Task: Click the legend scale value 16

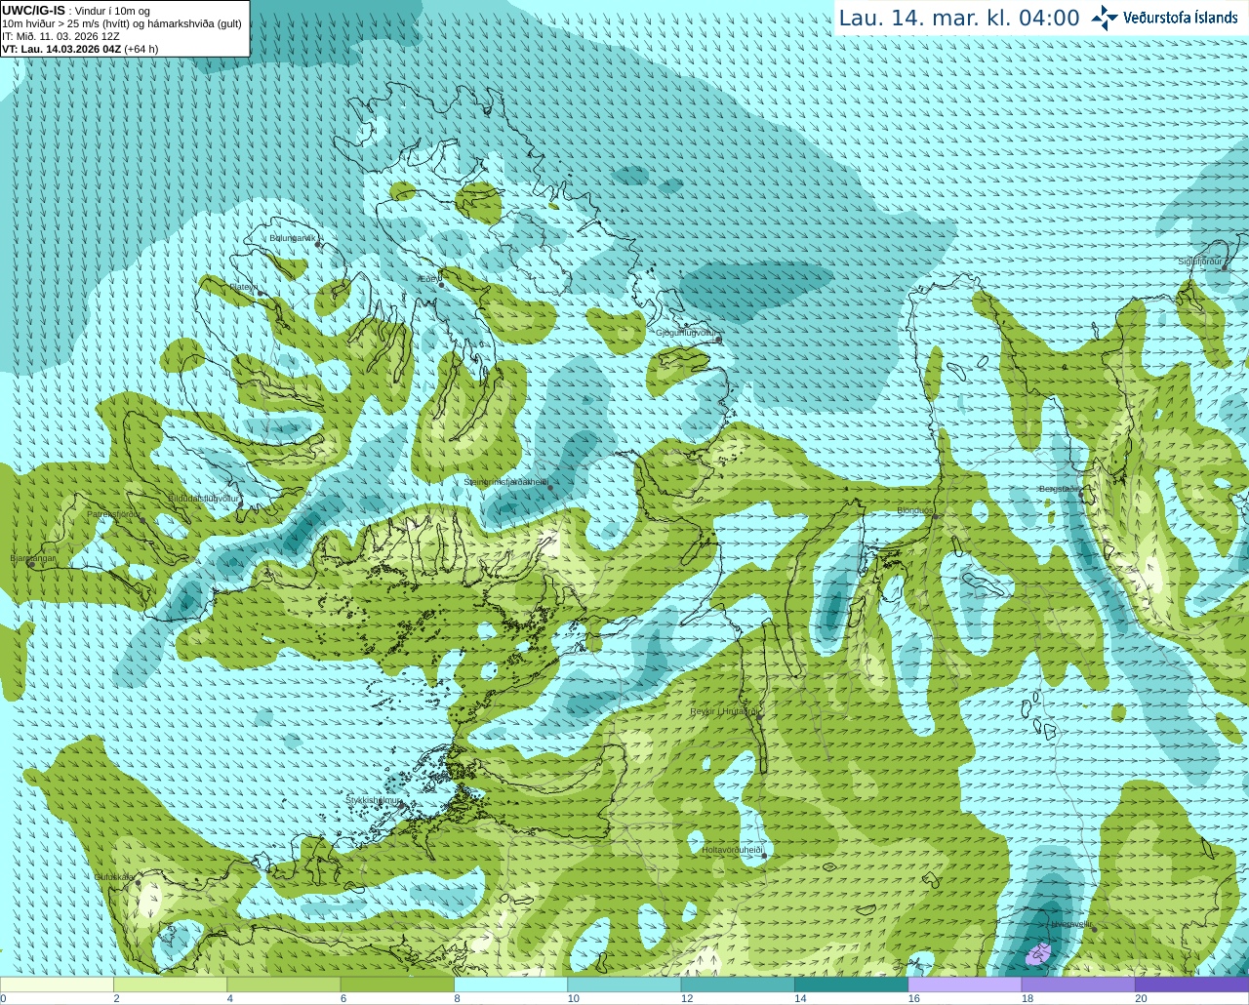Action: pyautogui.click(x=914, y=998)
